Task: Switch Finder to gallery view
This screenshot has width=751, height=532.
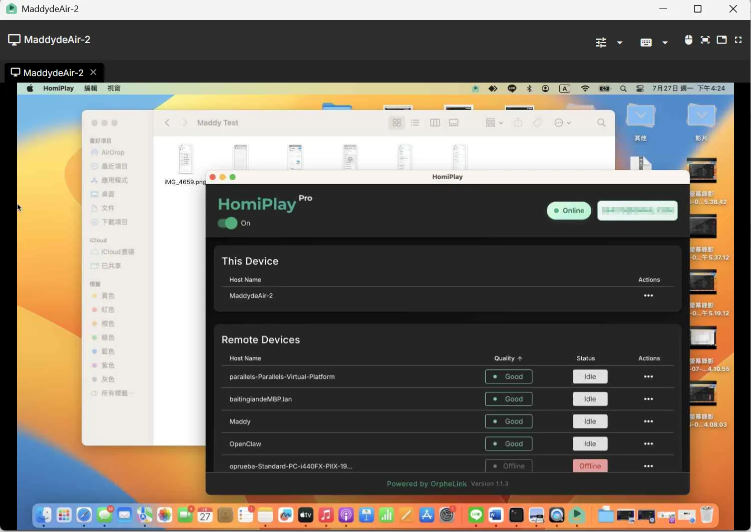Action: [x=454, y=123]
